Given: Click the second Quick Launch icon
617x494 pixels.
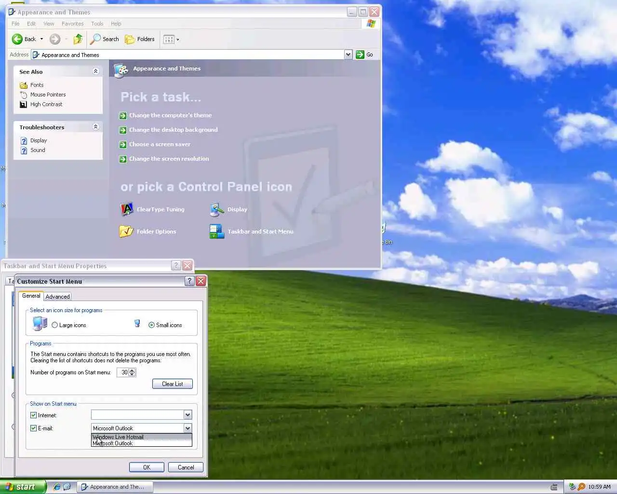Looking at the screenshot, I should [x=67, y=487].
